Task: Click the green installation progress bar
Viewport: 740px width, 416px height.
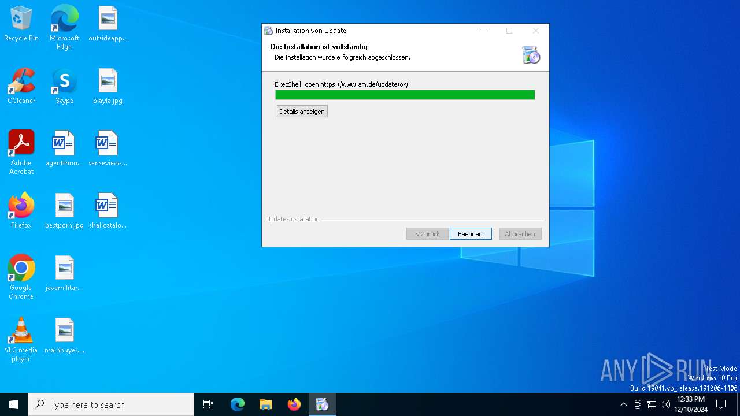Action: click(x=405, y=95)
